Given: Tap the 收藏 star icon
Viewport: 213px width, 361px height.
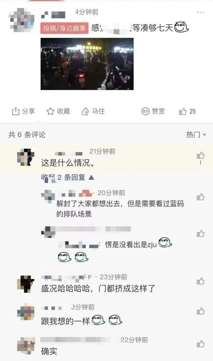Looking at the screenshot, I should (x=51, y=111).
